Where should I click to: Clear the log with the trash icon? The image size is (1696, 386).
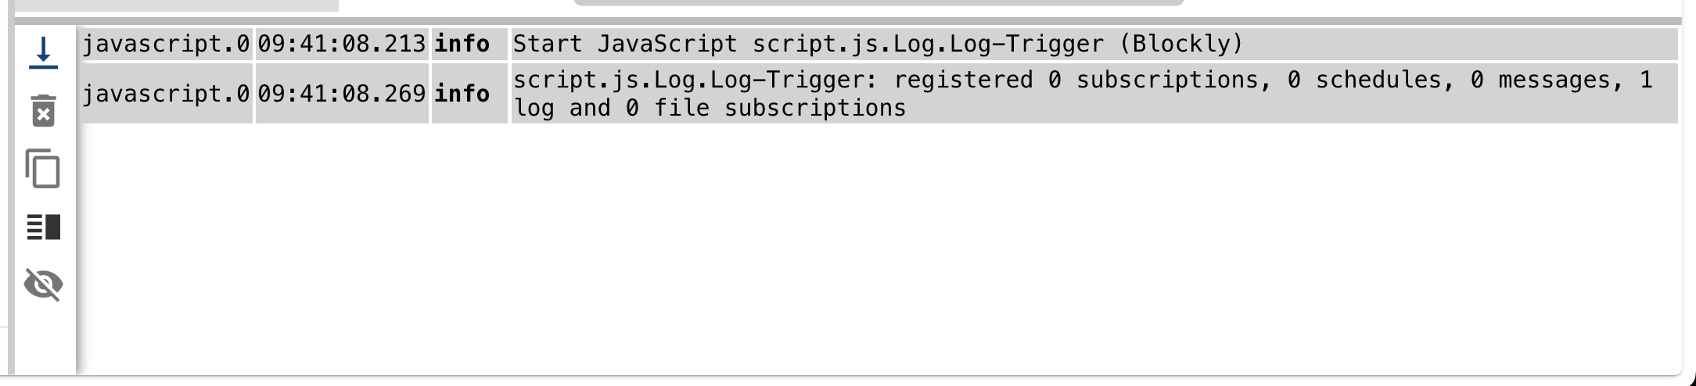coord(44,110)
